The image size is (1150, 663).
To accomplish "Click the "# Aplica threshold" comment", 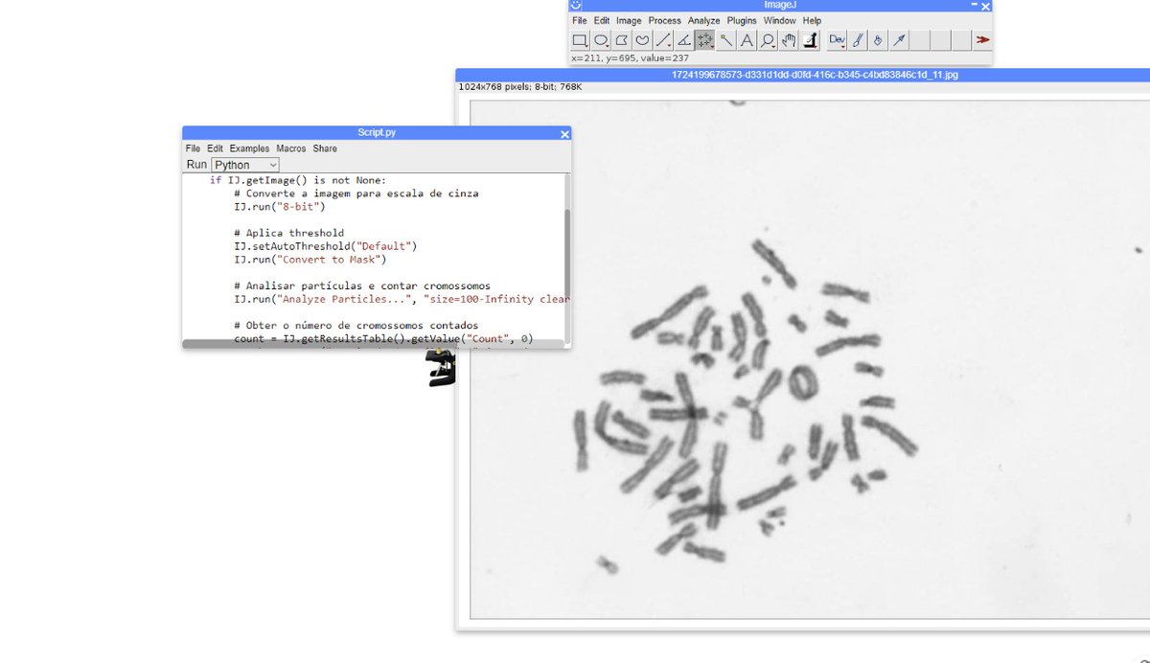I will click(288, 233).
